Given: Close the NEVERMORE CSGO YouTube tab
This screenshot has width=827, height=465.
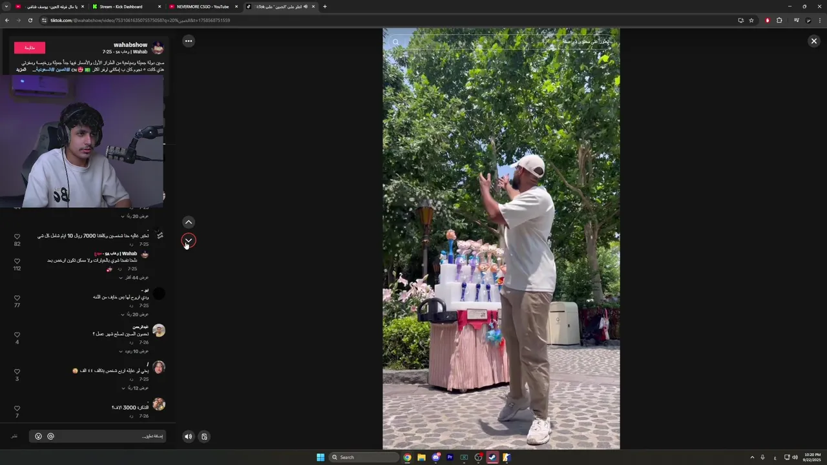Looking at the screenshot, I should (x=236, y=6).
